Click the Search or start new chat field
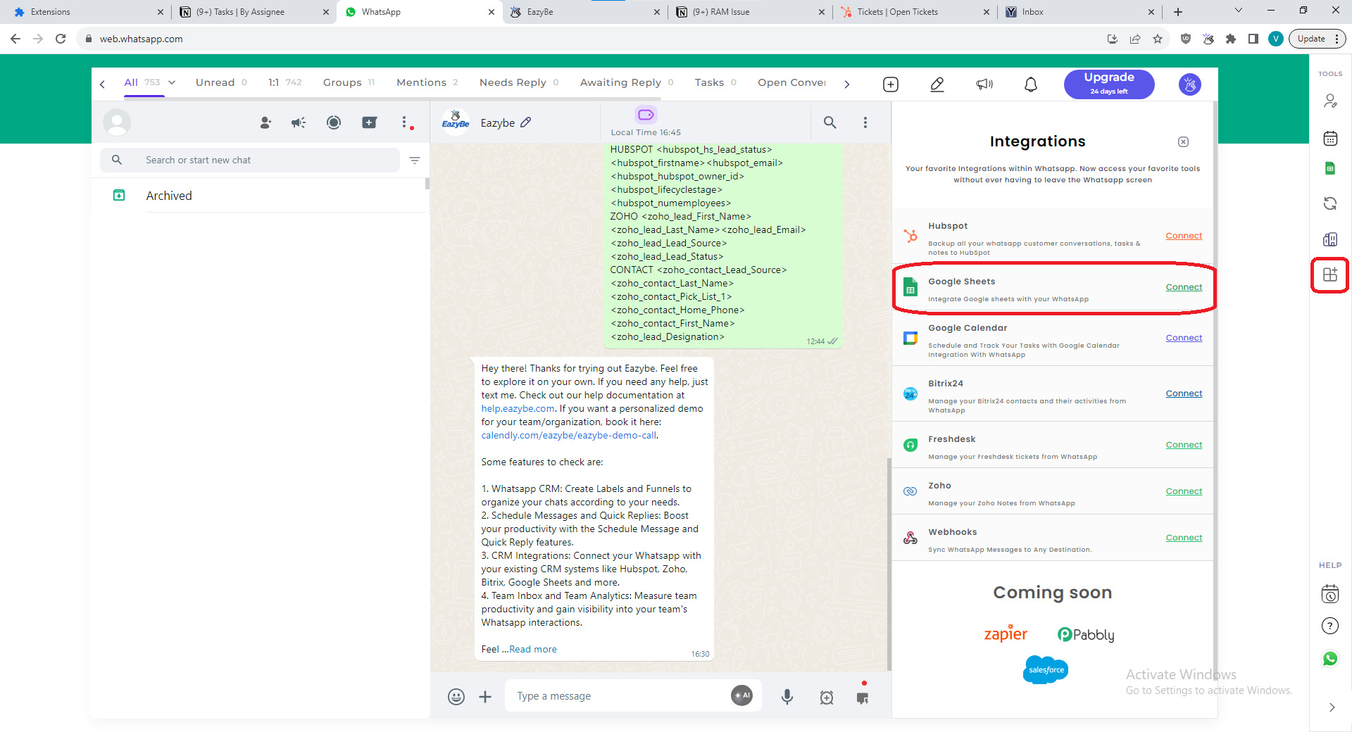Screen dimensions: 1352x732 (x=250, y=160)
